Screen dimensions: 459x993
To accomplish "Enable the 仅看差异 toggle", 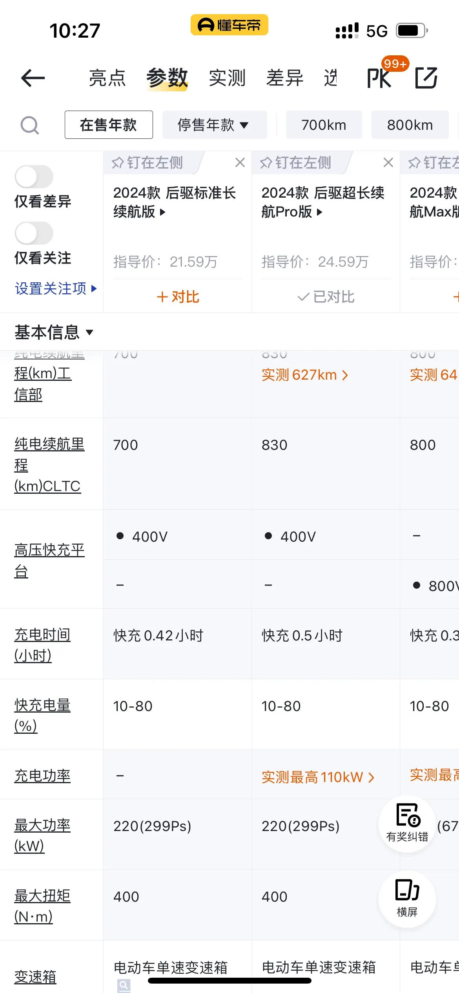I will pyautogui.click(x=34, y=177).
